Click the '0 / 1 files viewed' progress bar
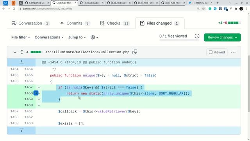Viewport: 250px width, 141px height. (179, 40)
